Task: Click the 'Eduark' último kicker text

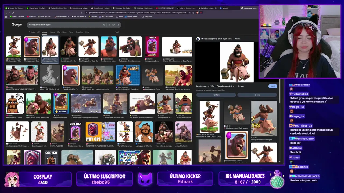Action: (185, 182)
